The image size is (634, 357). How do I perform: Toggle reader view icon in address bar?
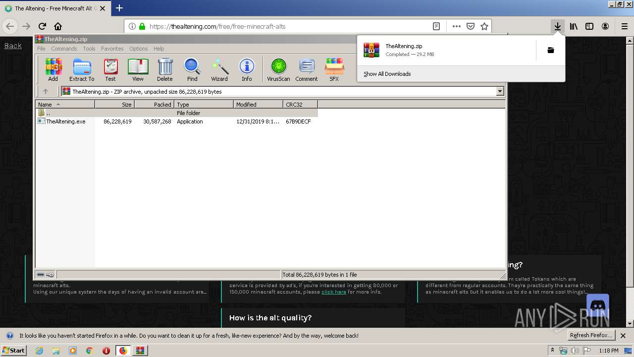pyautogui.click(x=436, y=26)
